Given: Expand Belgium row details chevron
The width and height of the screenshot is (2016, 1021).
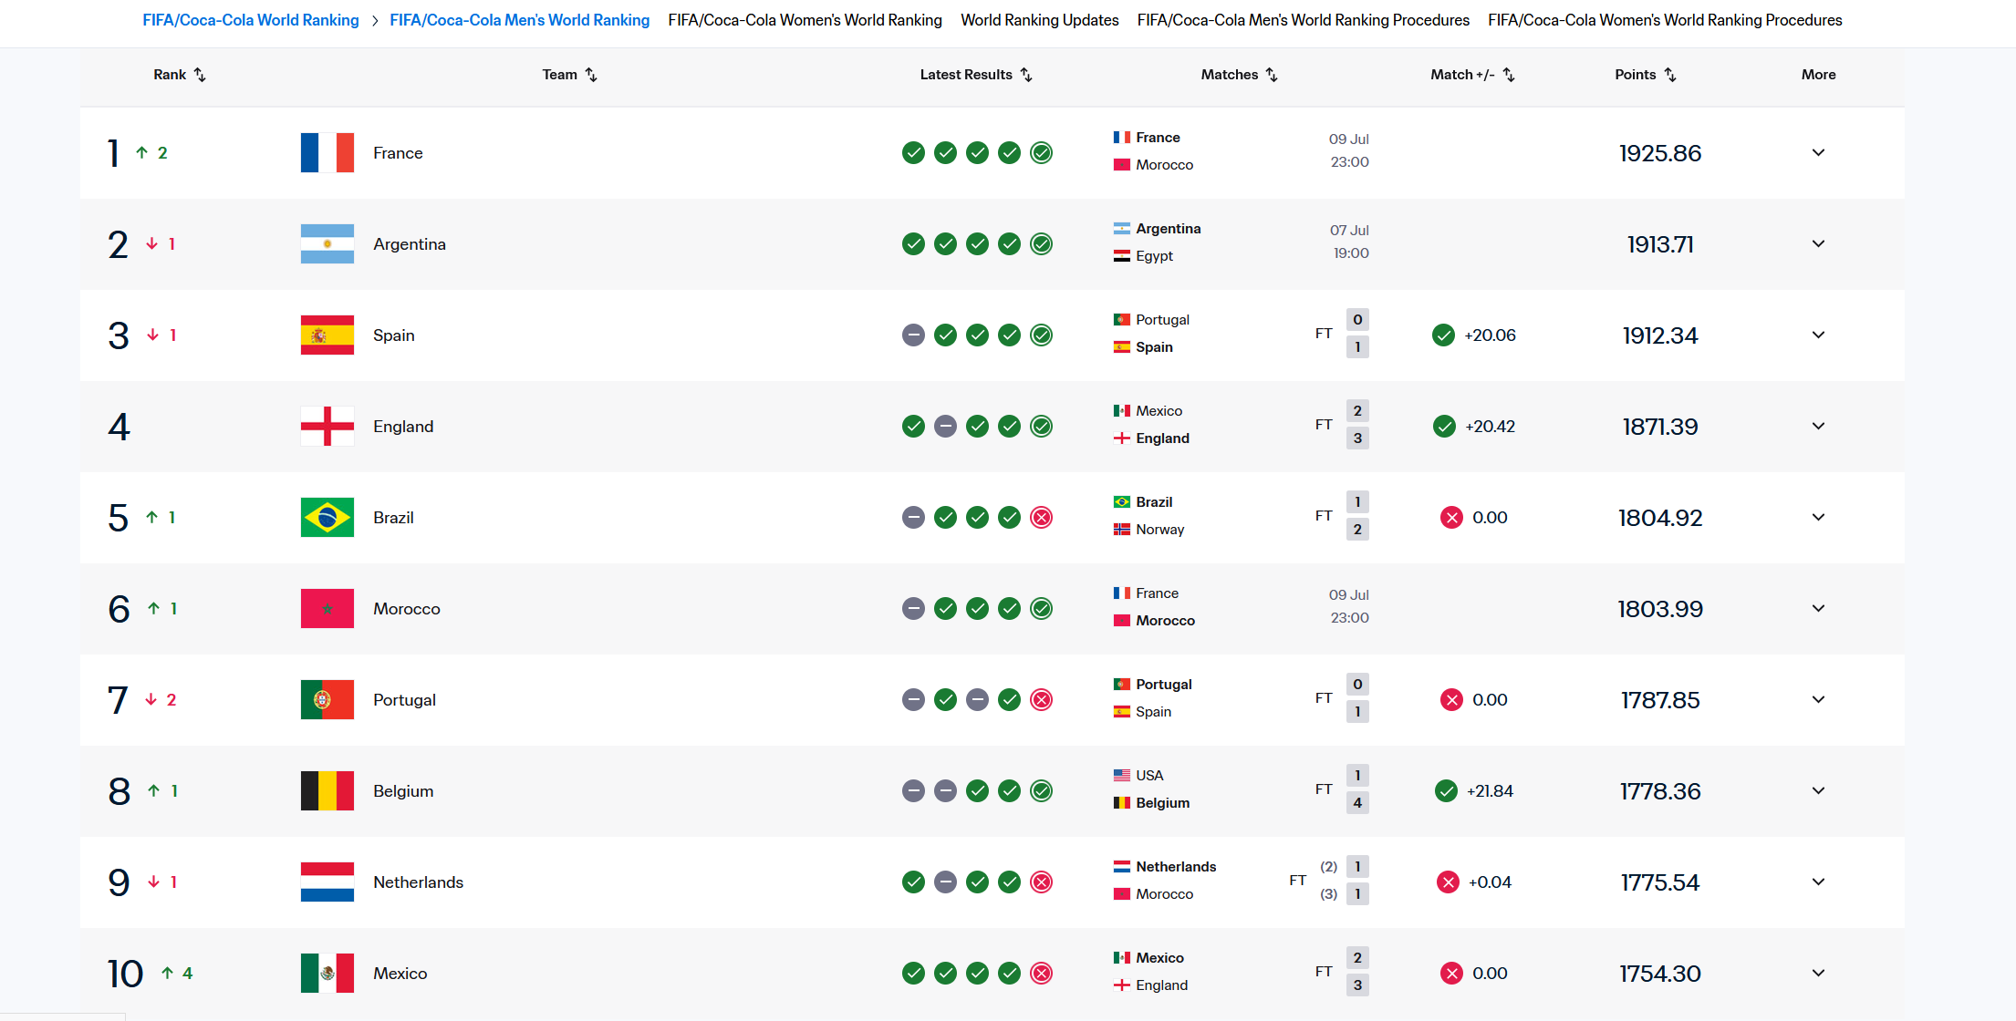Looking at the screenshot, I should (1818, 790).
